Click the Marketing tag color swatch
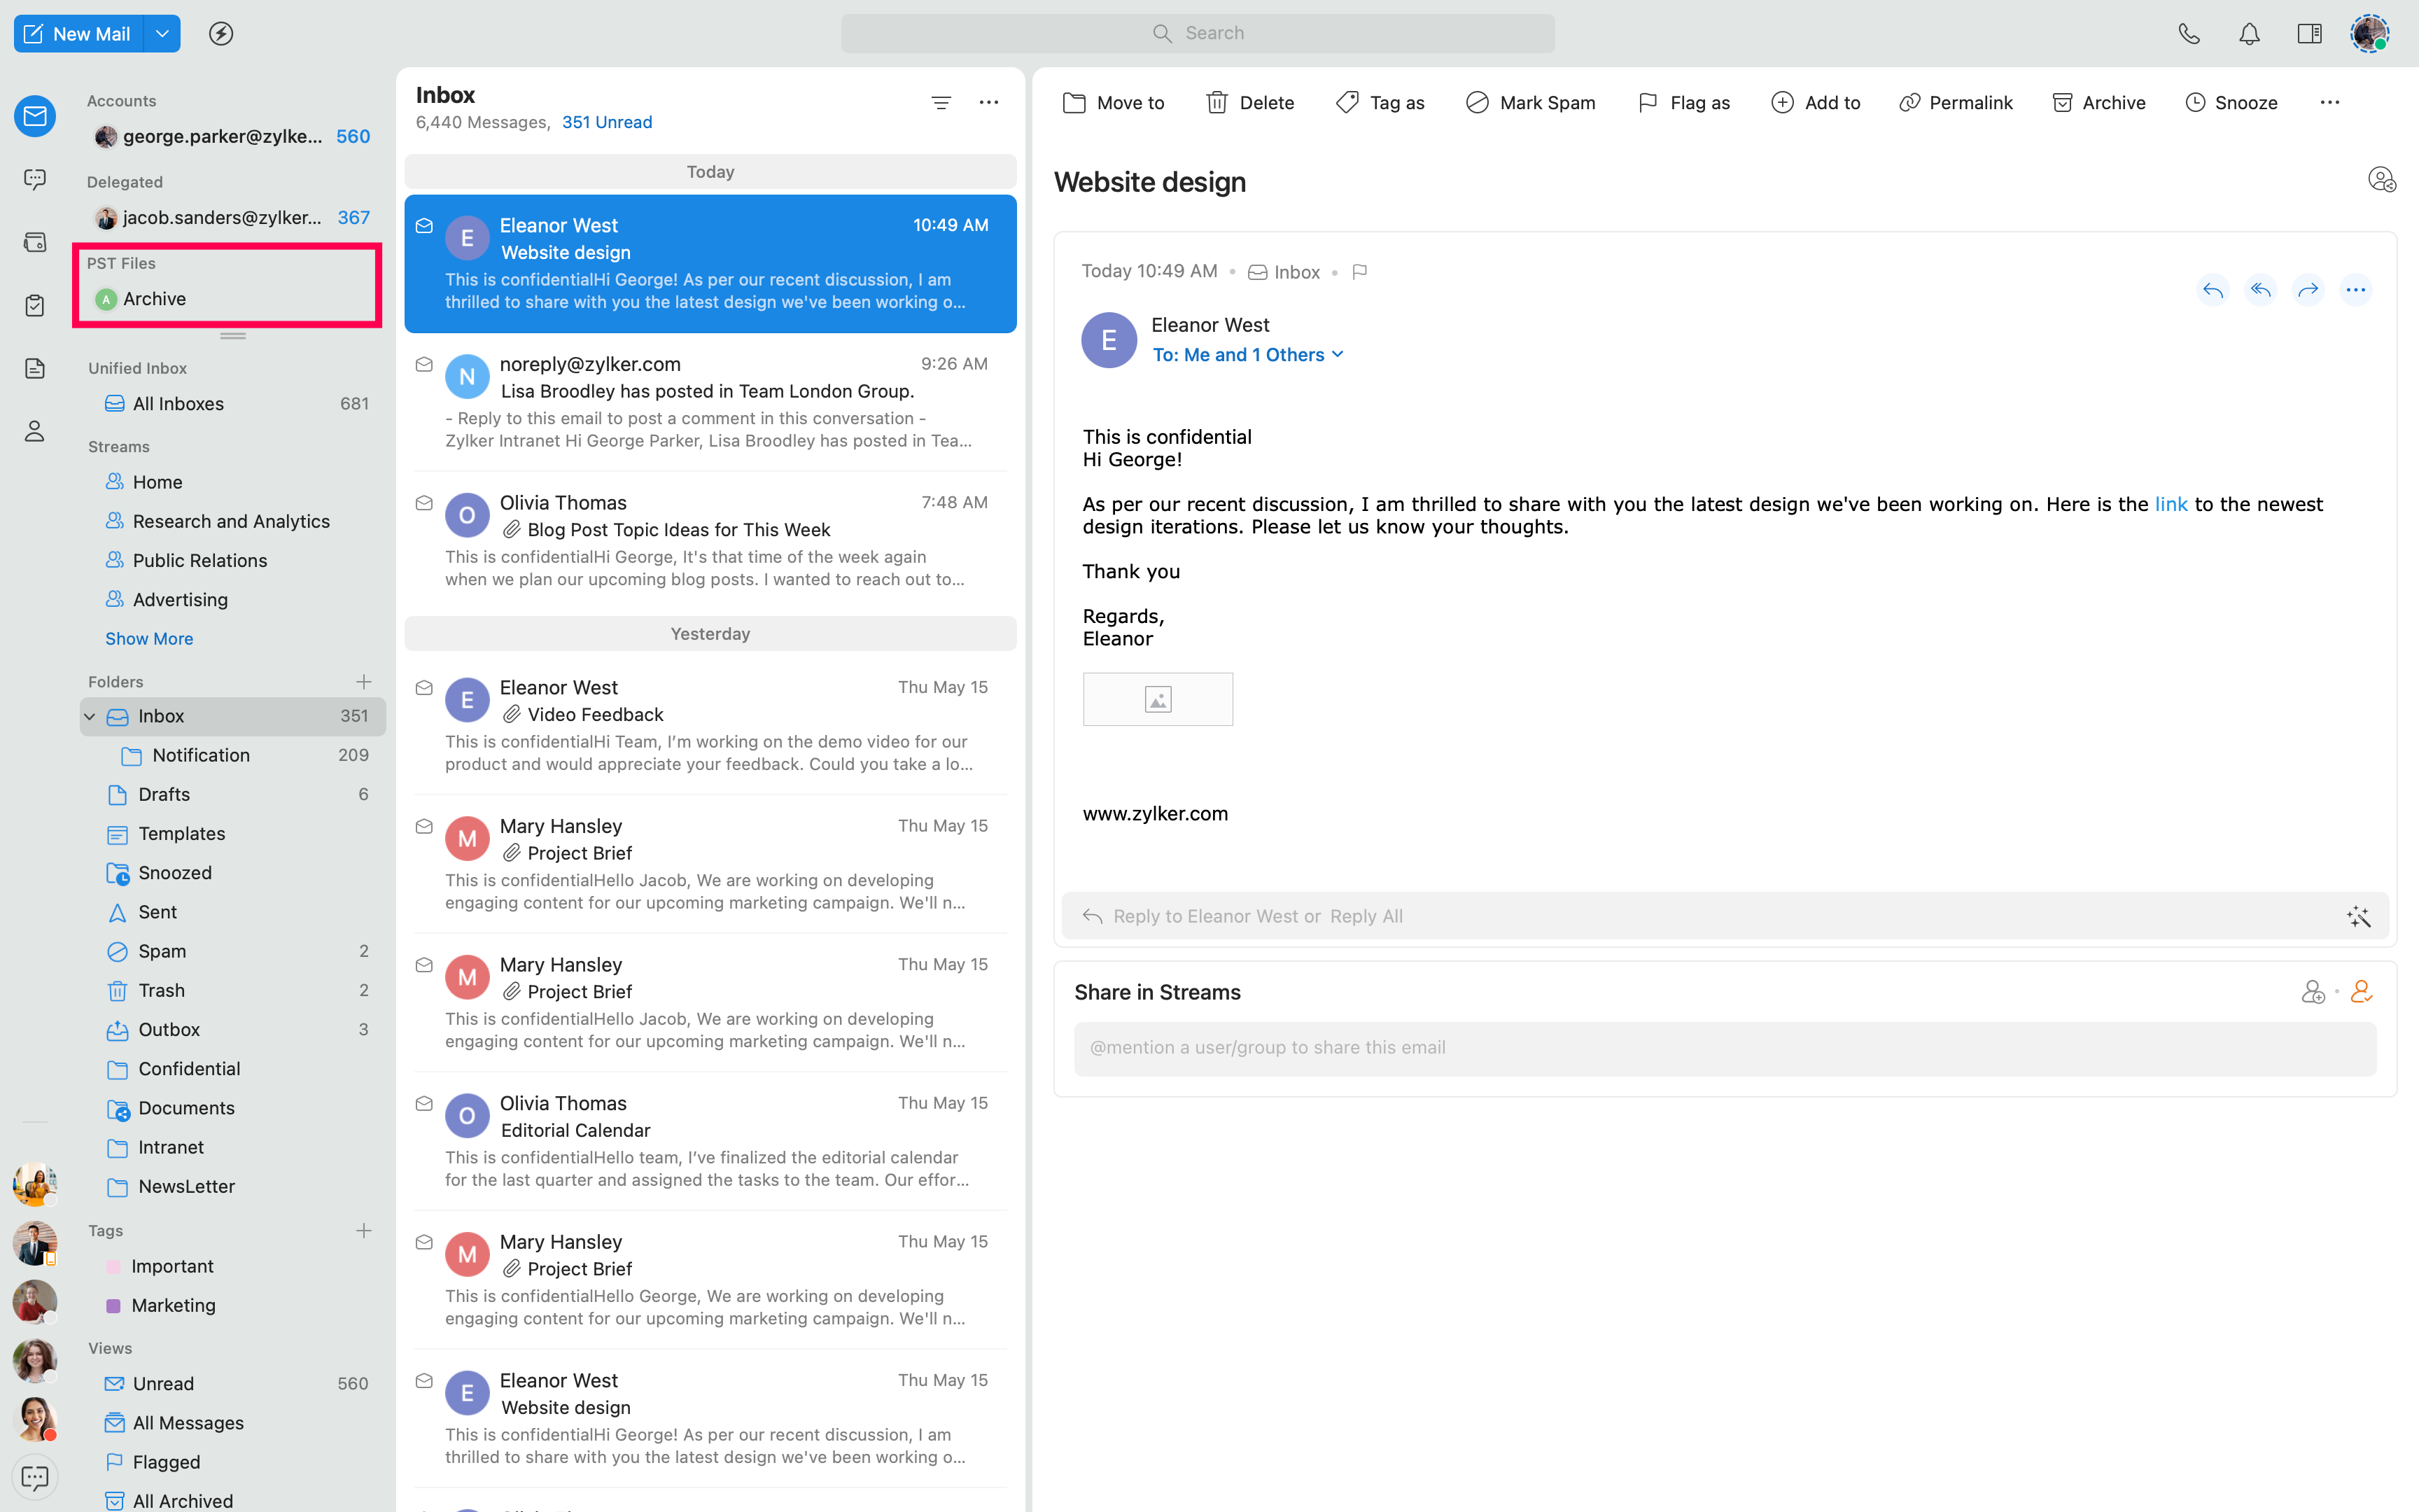This screenshot has height=1512, width=2419. click(113, 1305)
